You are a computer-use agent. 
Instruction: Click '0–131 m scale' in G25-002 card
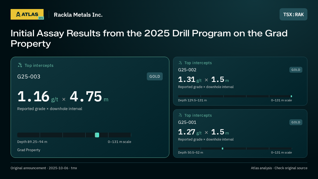coord(281,100)
